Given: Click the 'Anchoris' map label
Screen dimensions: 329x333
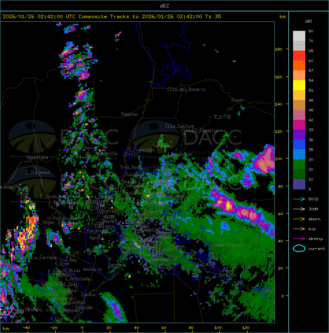Looking at the screenshot, I should (x=93, y=269).
